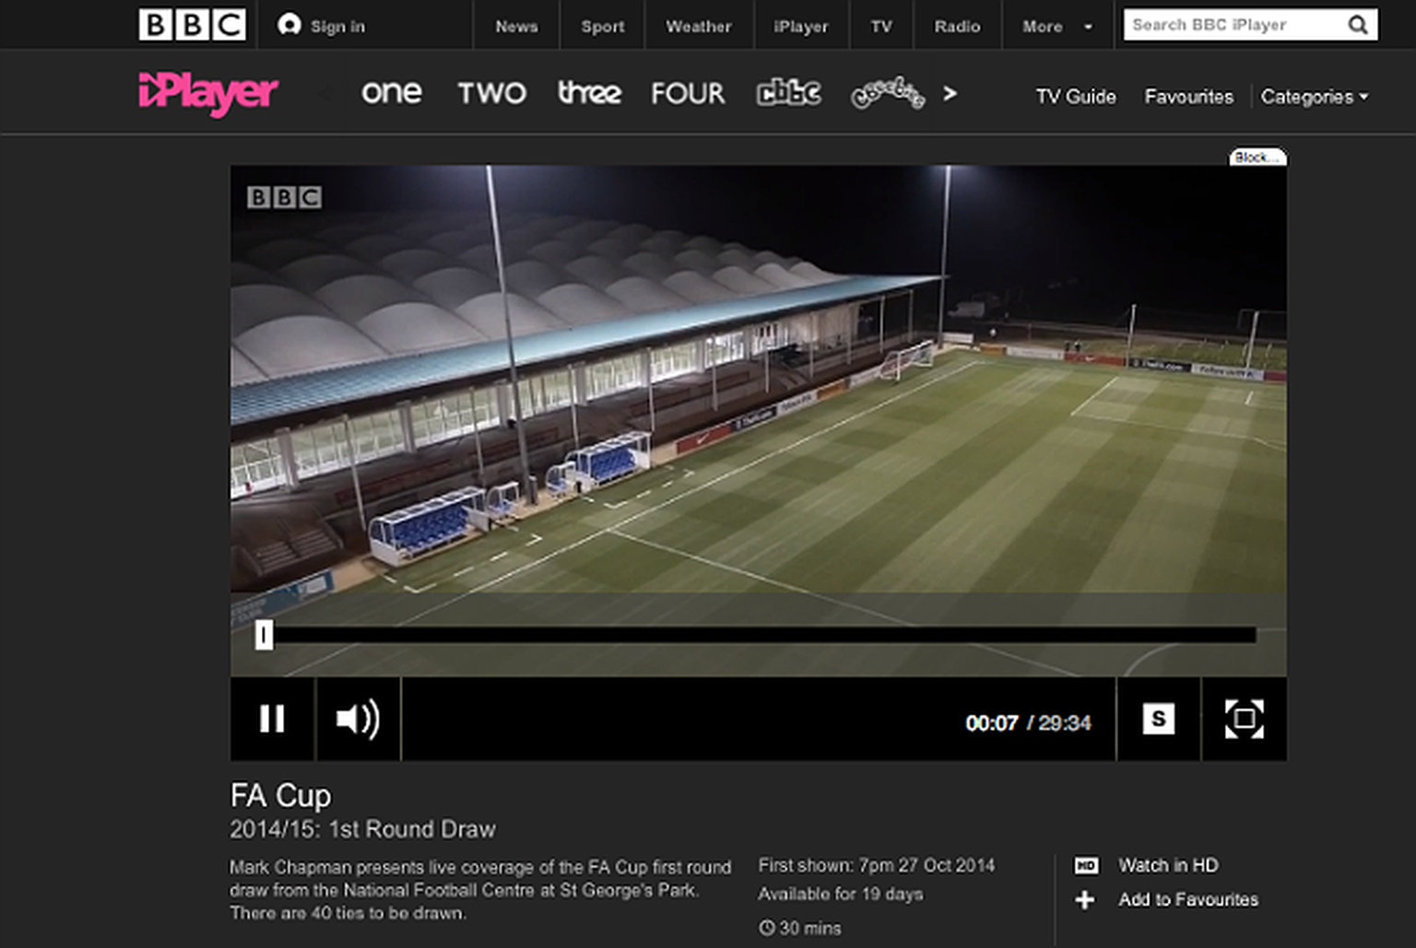The height and width of the screenshot is (948, 1416).
Task: Enter fullscreen mode
Action: point(1245,719)
